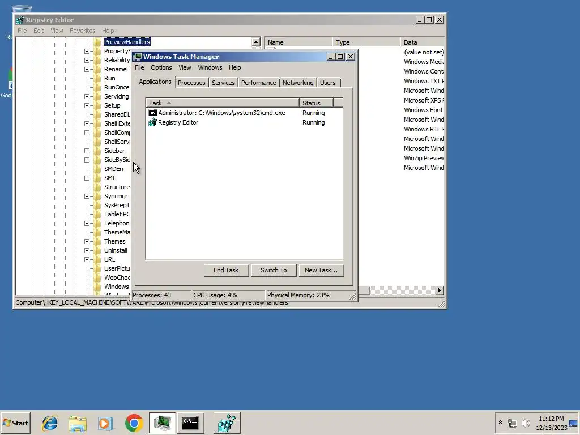Expand the Servicing registry key
Image resolution: width=580 pixels, height=435 pixels.
pos(87,96)
